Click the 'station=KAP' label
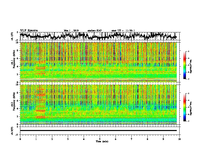Screen dimensions: 202x156 (x=95, y=31)
